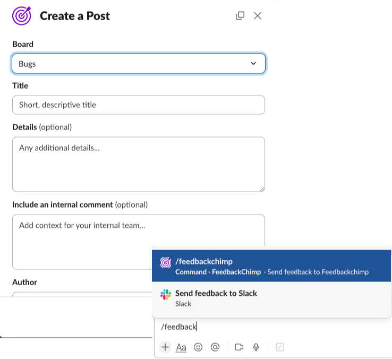Select Send feedback to Slack option
This screenshot has height=359, width=392.
coord(271,298)
